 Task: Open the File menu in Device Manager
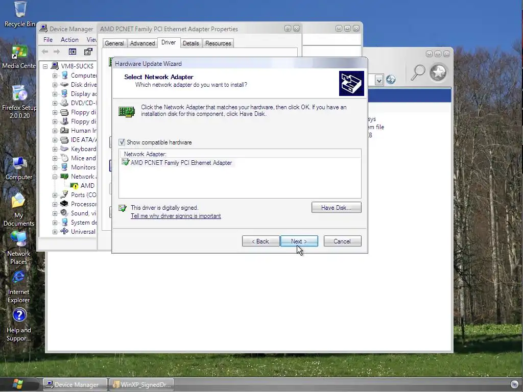pos(48,40)
